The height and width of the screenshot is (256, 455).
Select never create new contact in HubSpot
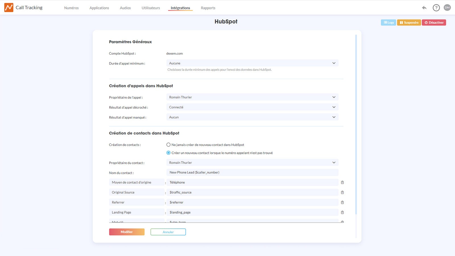(168, 144)
